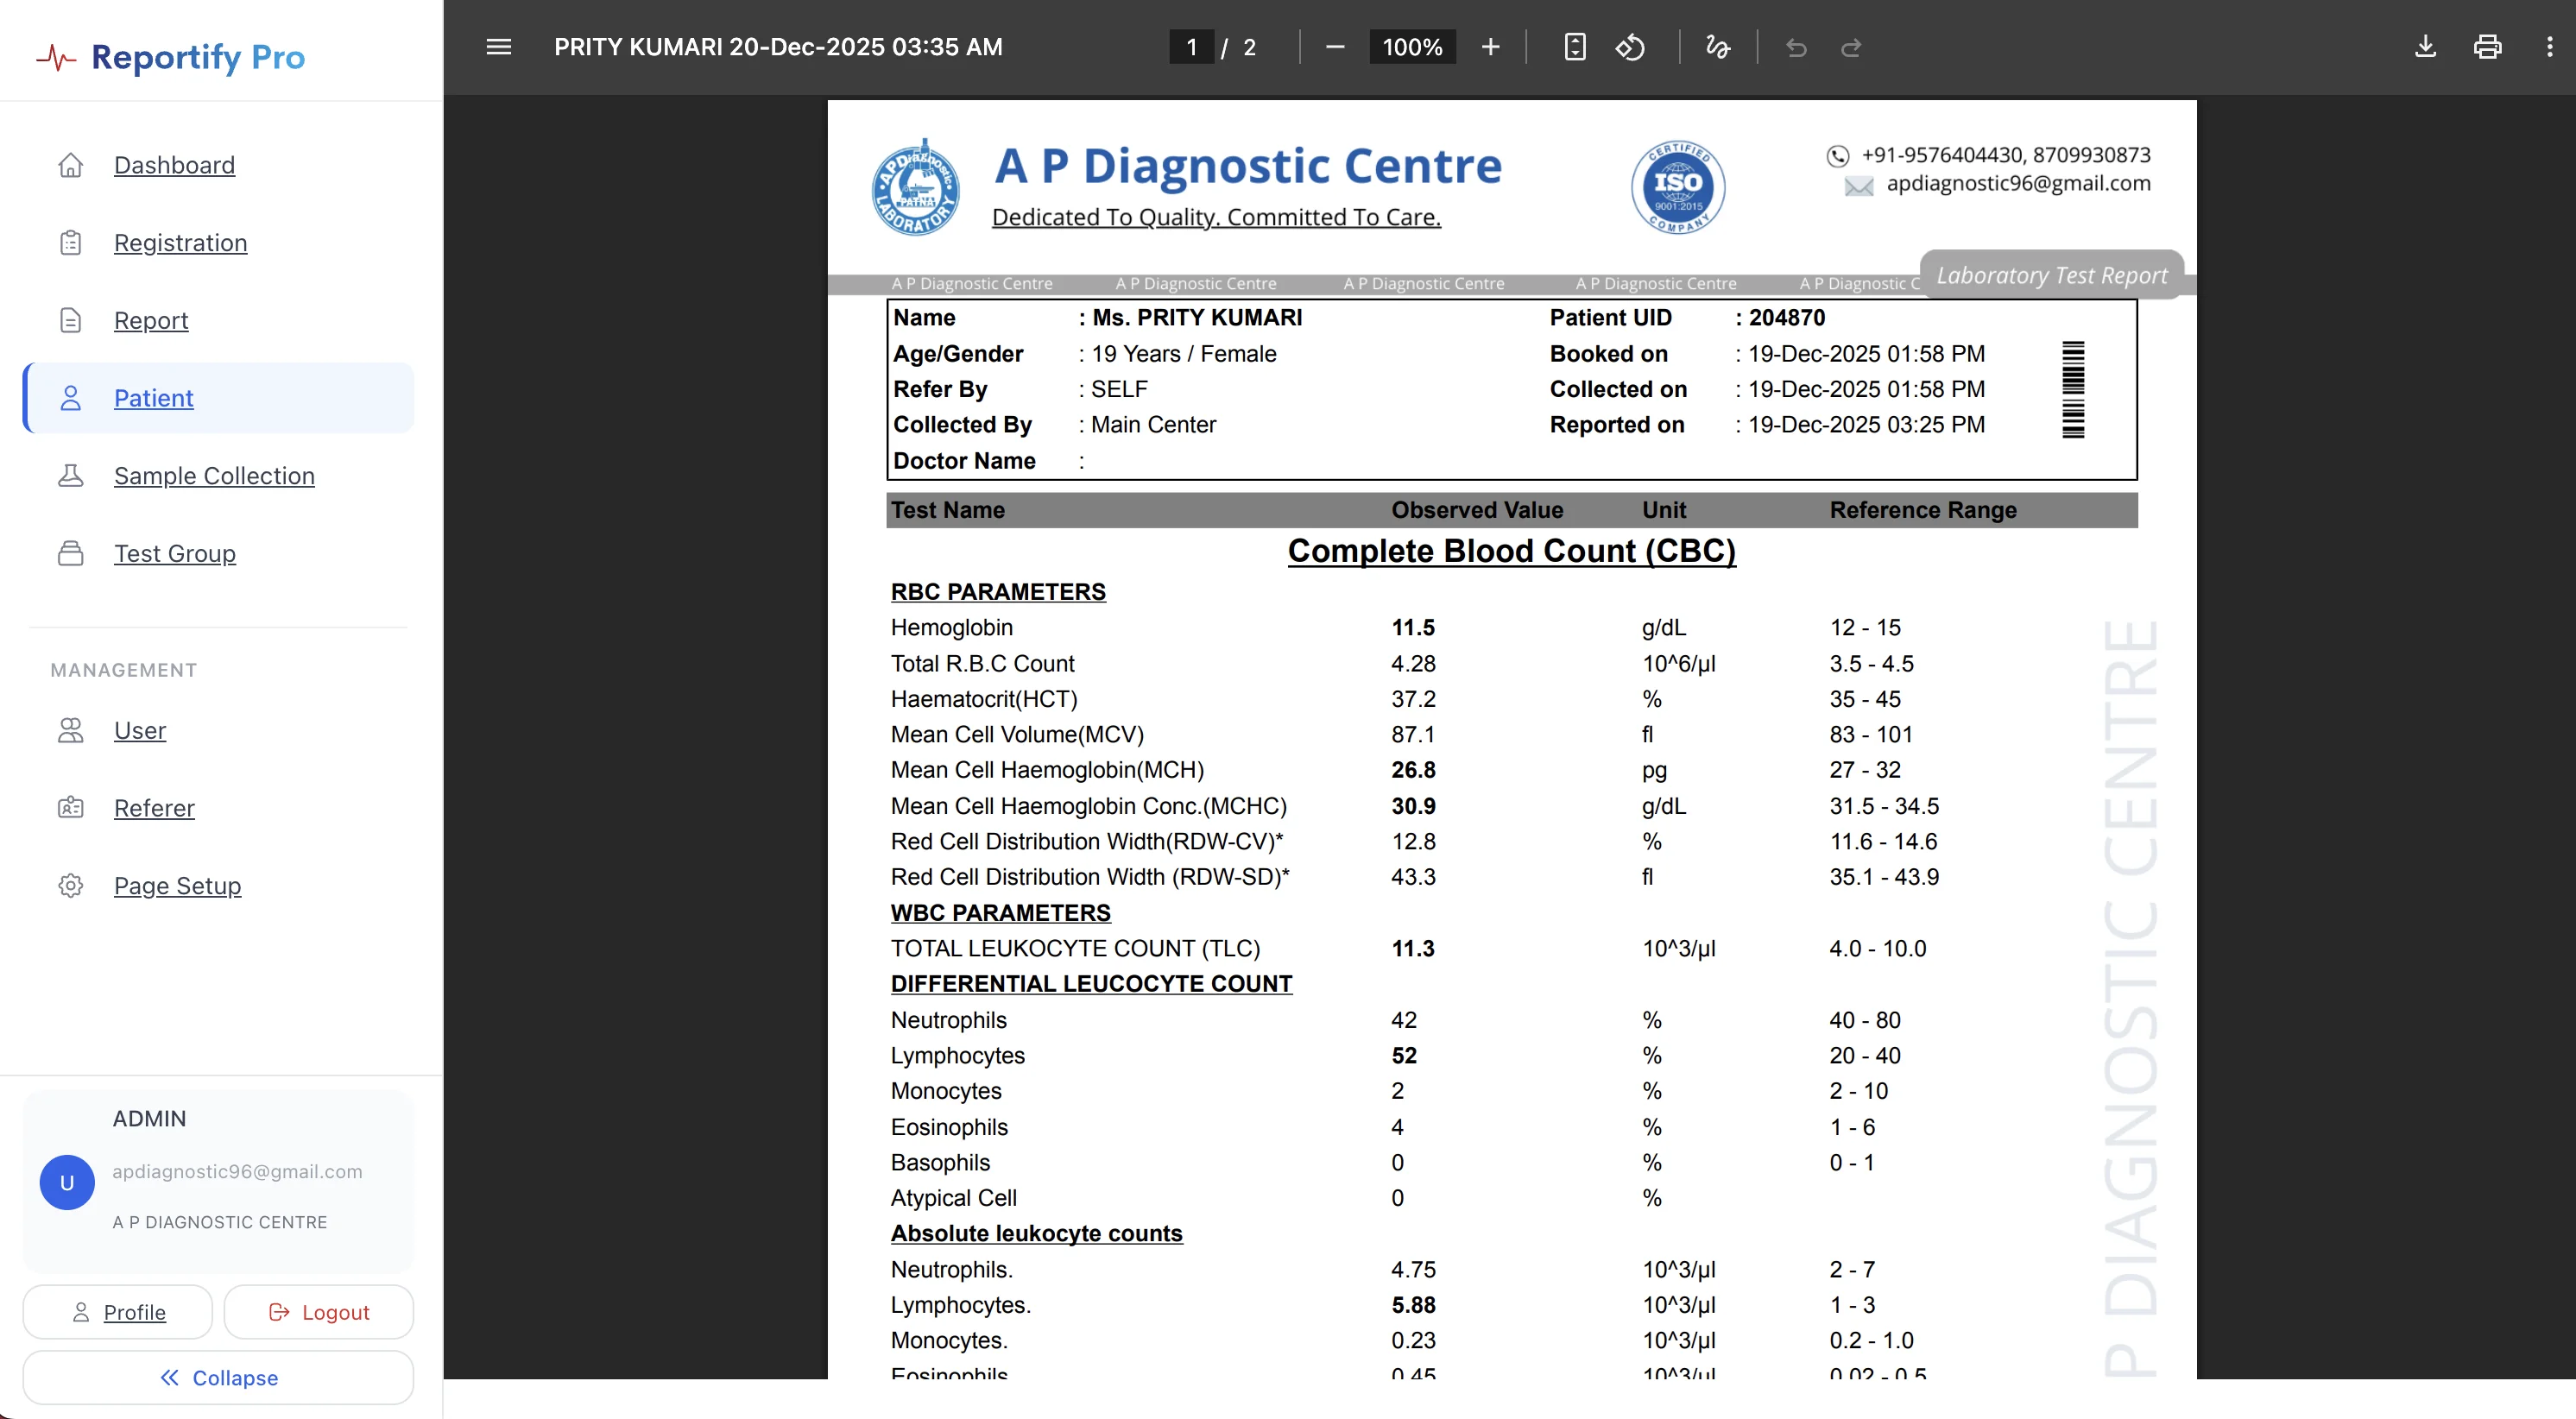The height and width of the screenshot is (1419, 2576).
Task: Open Sample Collection page
Action: [x=214, y=476]
